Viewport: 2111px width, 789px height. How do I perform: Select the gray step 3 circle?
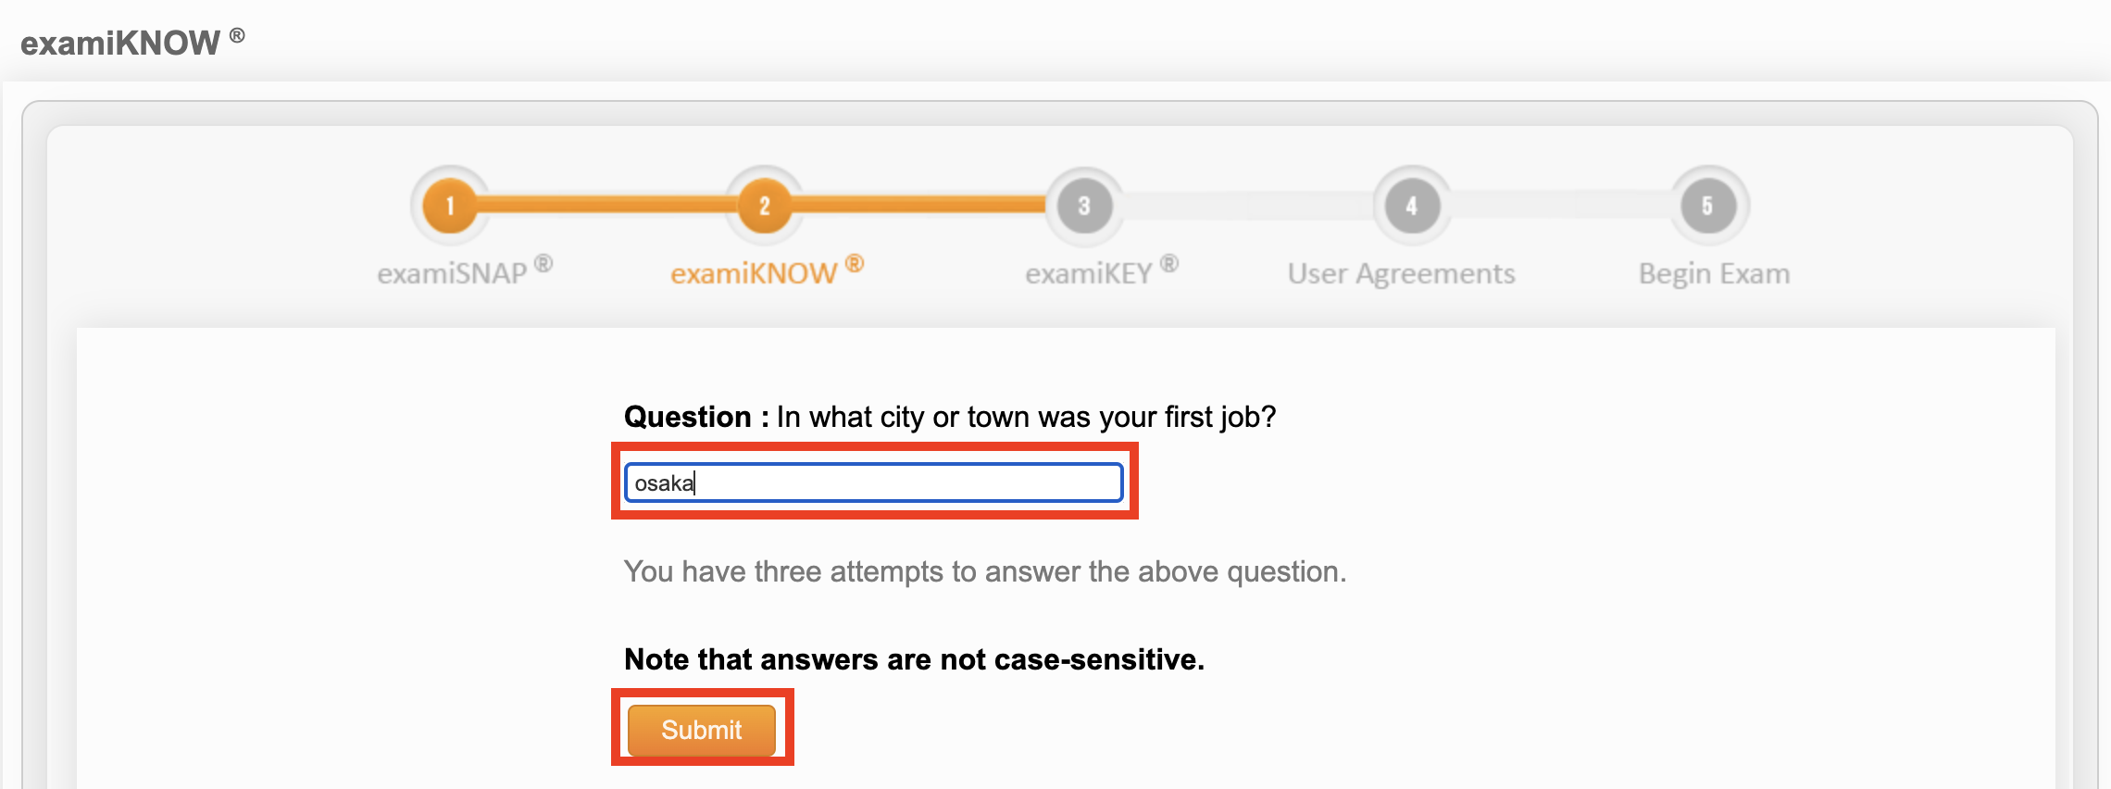tap(1083, 205)
